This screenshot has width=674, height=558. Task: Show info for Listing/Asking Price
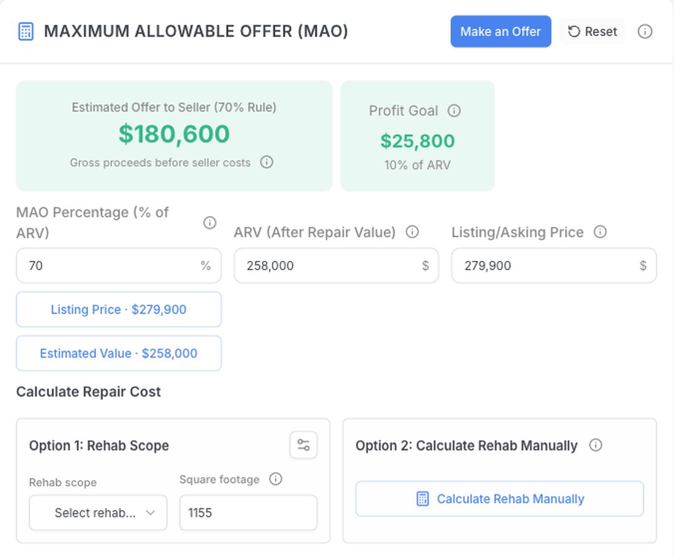(600, 232)
